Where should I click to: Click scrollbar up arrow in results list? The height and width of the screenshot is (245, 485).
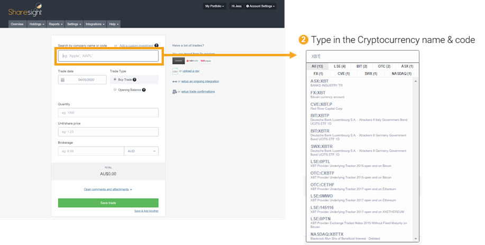[x=416, y=81]
